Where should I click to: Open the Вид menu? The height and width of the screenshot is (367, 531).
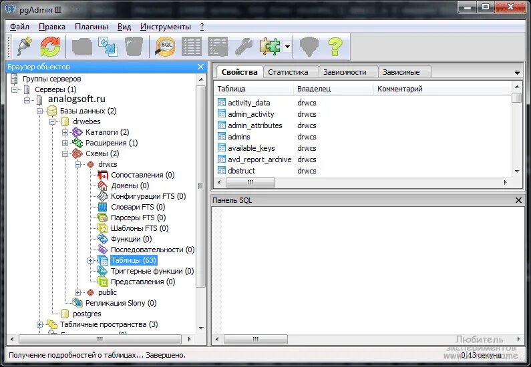[124, 27]
